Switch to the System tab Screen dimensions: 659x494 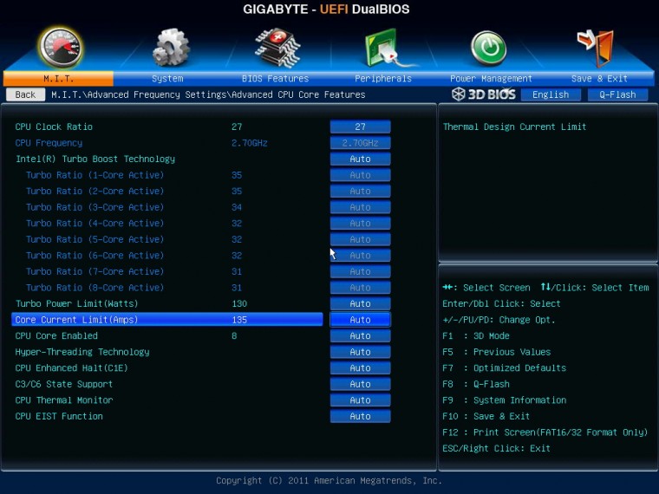tap(167, 79)
